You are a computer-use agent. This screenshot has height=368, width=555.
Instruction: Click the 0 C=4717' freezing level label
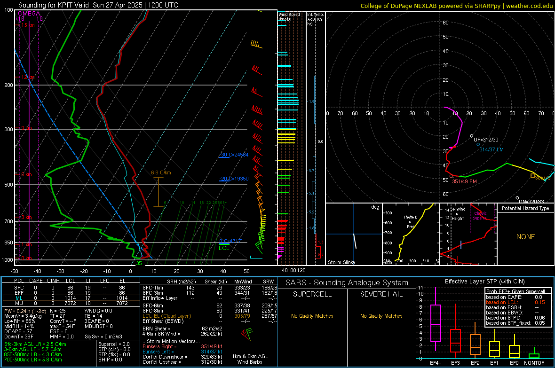point(230,241)
